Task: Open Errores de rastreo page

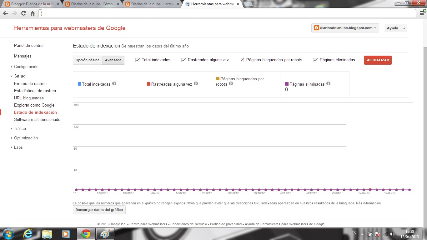Action: pos(30,83)
